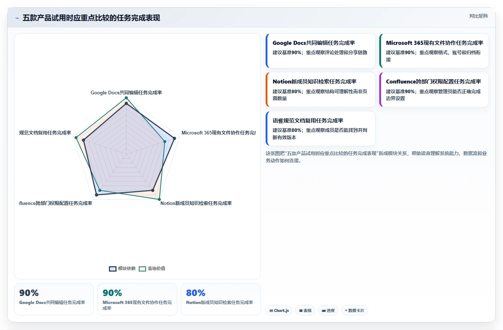Click the 建议基准90% text about 评论处理和分享链路
This screenshot has height=330, width=503.
pyautogui.click(x=320, y=52)
